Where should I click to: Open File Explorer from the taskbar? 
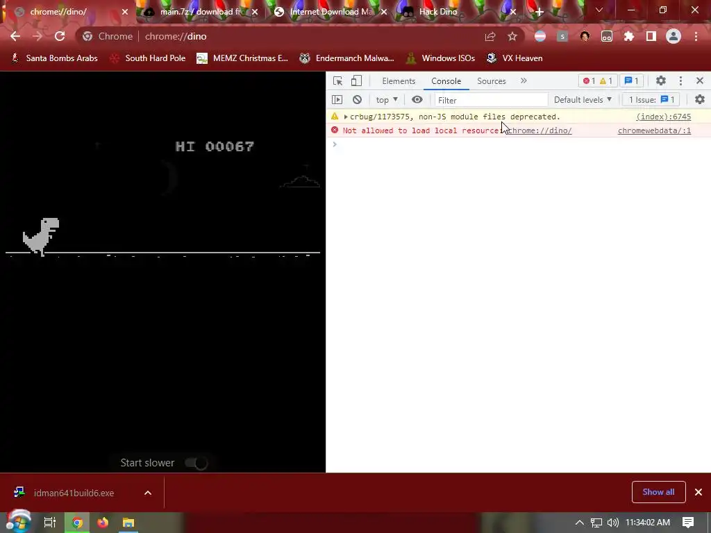coord(128,523)
